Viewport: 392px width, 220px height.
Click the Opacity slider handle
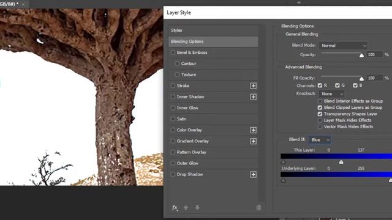click(361, 56)
